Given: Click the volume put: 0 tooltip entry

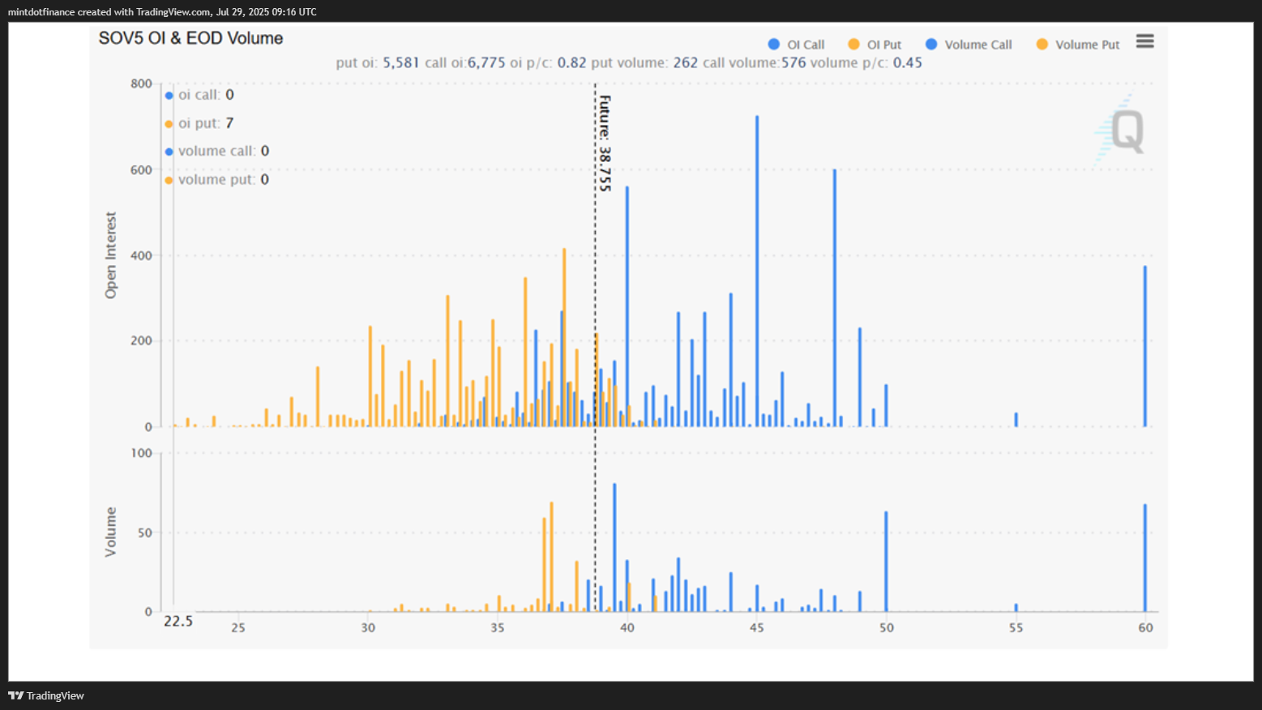Looking at the screenshot, I should click(x=217, y=179).
